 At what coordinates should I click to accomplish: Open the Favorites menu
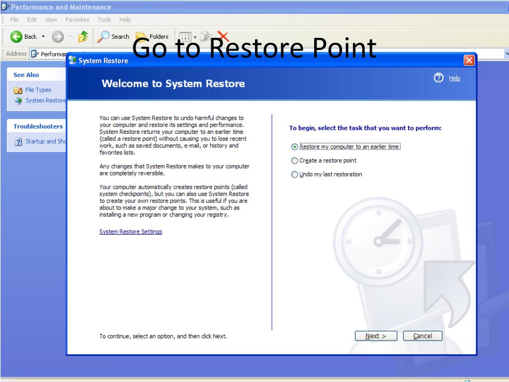77,20
